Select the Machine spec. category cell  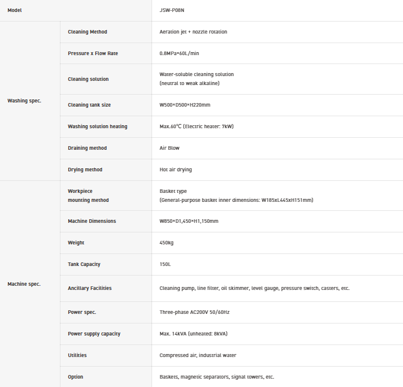[24, 284]
